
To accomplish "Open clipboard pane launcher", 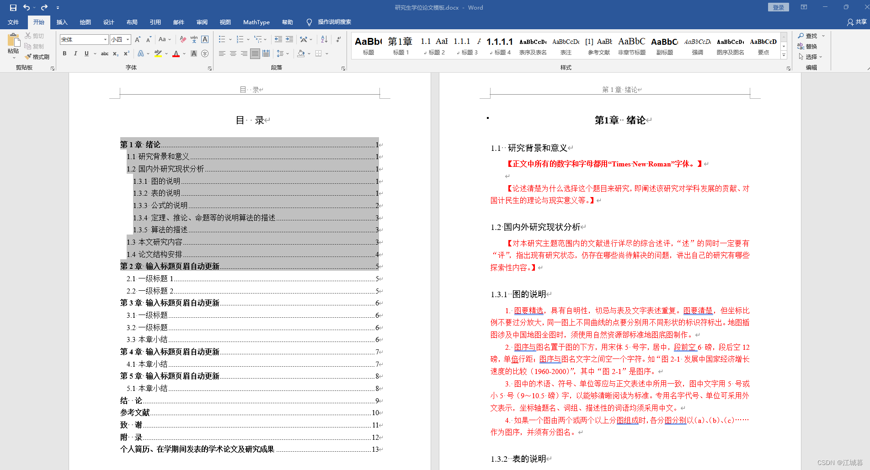I will coord(53,68).
